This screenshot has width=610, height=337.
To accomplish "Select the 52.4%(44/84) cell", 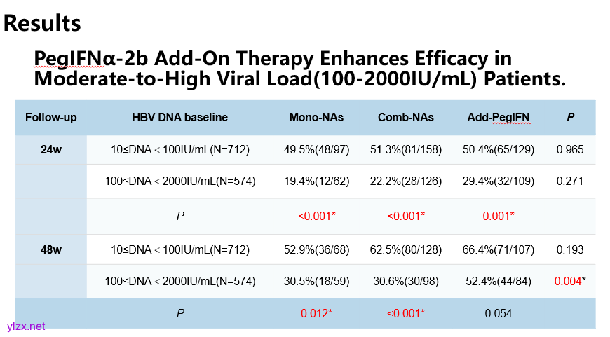I will (499, 281).
